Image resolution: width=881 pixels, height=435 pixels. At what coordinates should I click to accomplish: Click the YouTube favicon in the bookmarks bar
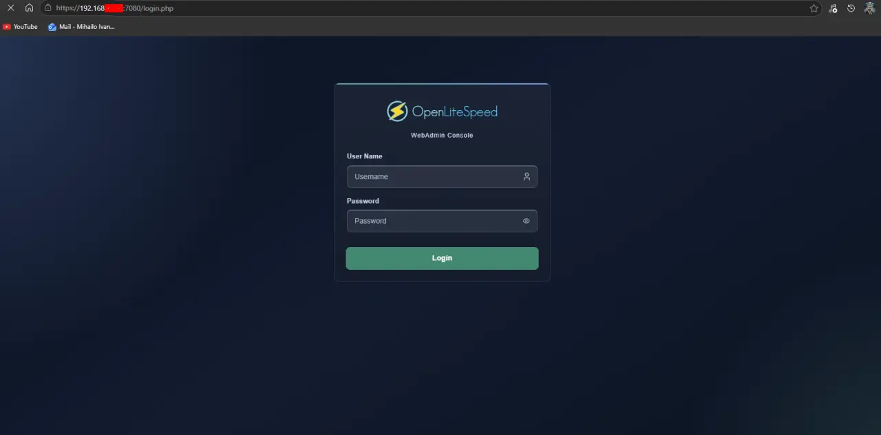(x=8, y=27)
